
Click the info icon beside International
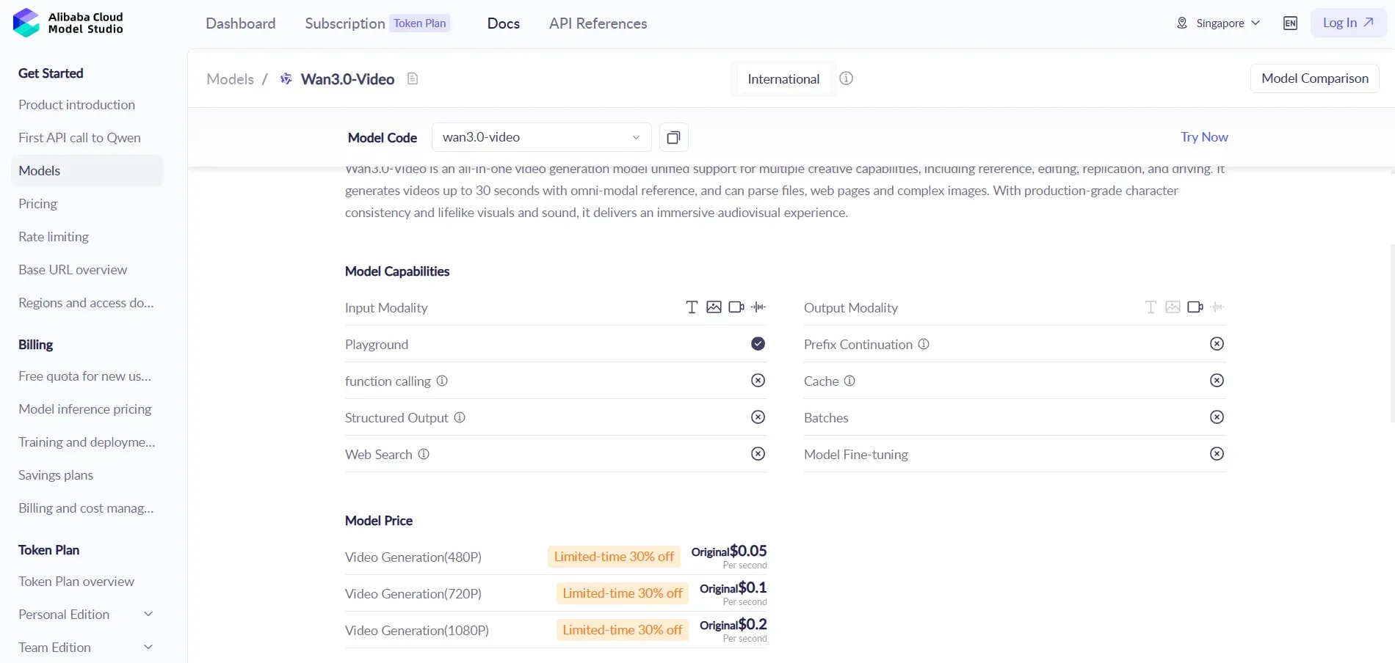point(846,78)
